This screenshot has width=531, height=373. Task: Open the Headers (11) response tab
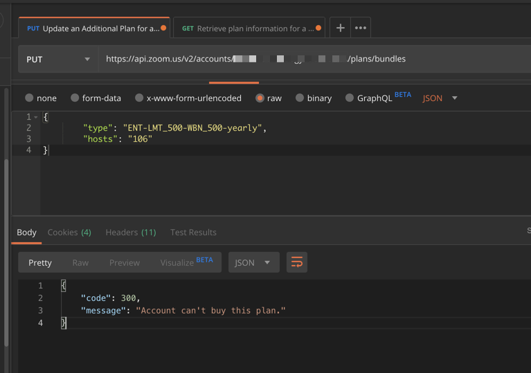coord(130,233)
